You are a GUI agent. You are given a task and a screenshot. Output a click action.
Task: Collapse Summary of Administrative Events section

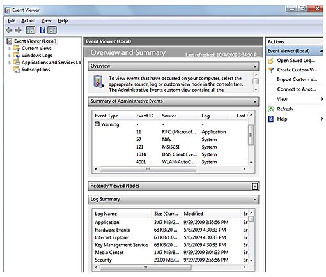pos(255,102)
